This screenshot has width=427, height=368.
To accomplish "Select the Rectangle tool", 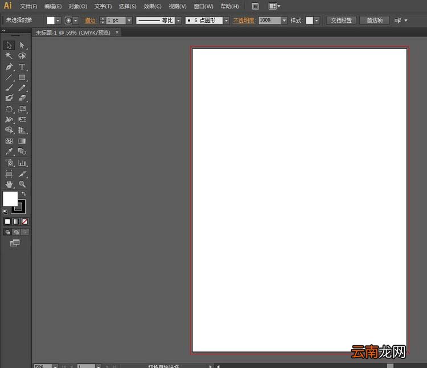I will (x=22, y=77).
